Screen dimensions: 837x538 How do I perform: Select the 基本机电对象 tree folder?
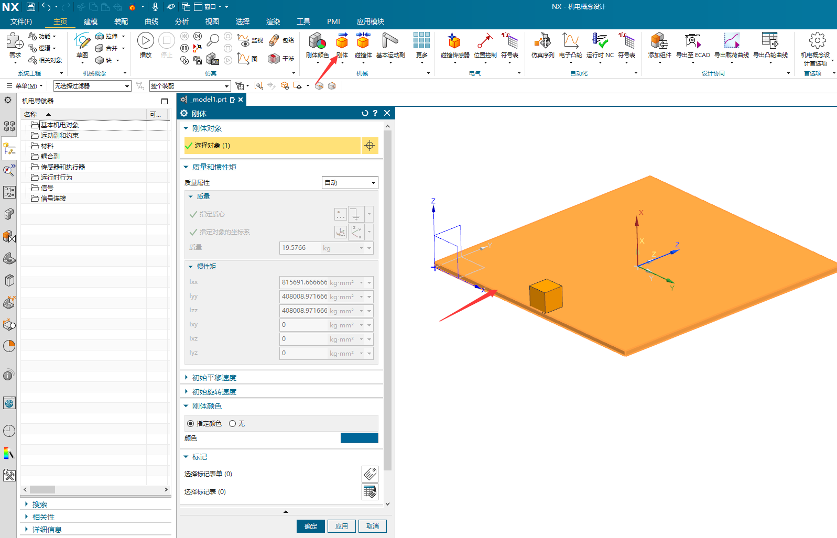point(60,125)
